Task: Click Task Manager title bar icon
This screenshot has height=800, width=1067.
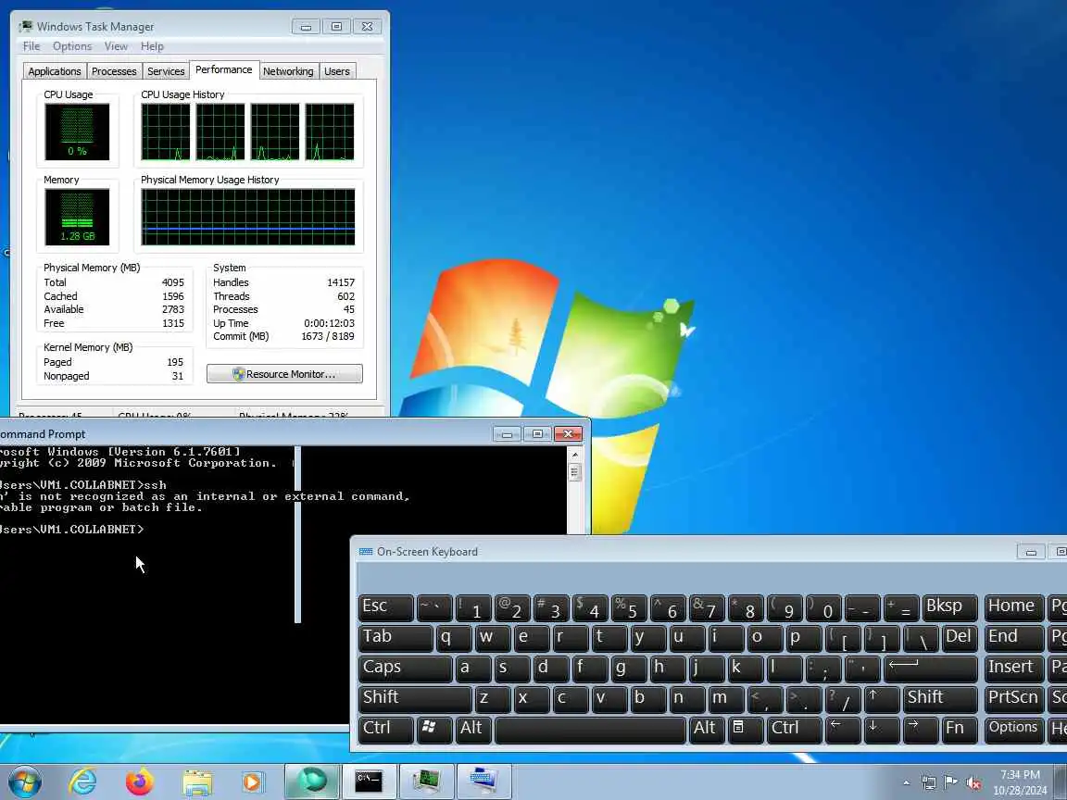Action: pos(26,27)
